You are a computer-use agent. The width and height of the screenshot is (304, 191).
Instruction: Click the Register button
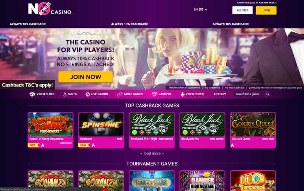coord(242,10)
